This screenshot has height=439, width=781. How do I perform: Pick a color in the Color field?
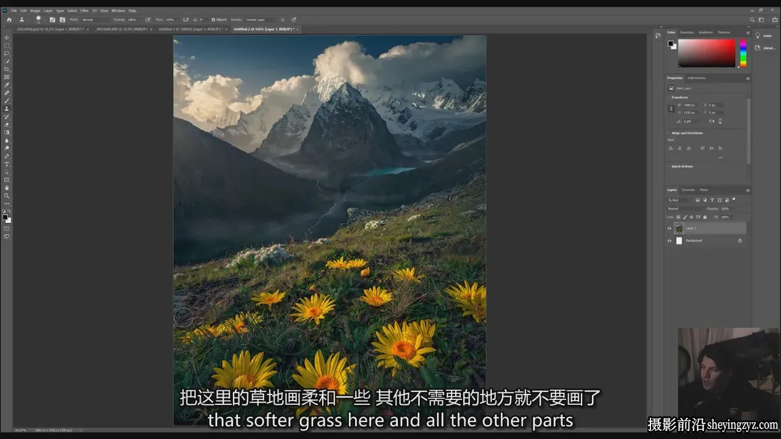pos(707,53)
